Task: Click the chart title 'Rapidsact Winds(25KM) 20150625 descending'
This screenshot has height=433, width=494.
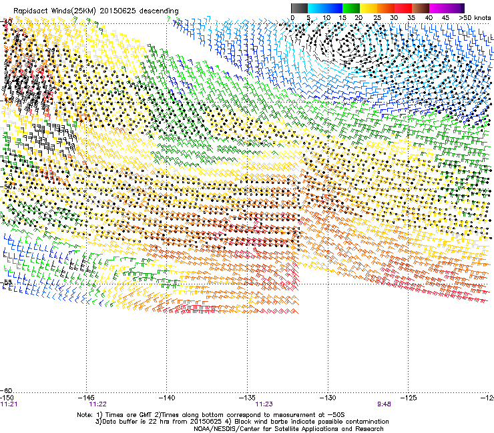Action: click(96, 11)
